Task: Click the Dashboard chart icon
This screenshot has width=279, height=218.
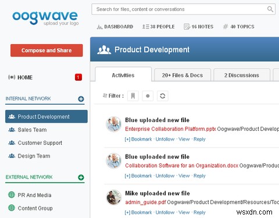Action: click(x=99, y=27)
